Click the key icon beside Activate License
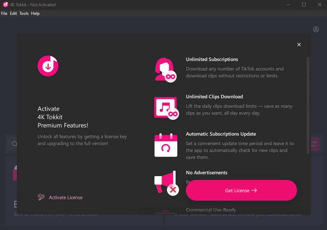Viewport: 327px width, 230px height. point(41,197)
